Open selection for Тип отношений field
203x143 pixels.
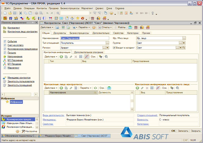pyautogui.click(x=107, y=43)
